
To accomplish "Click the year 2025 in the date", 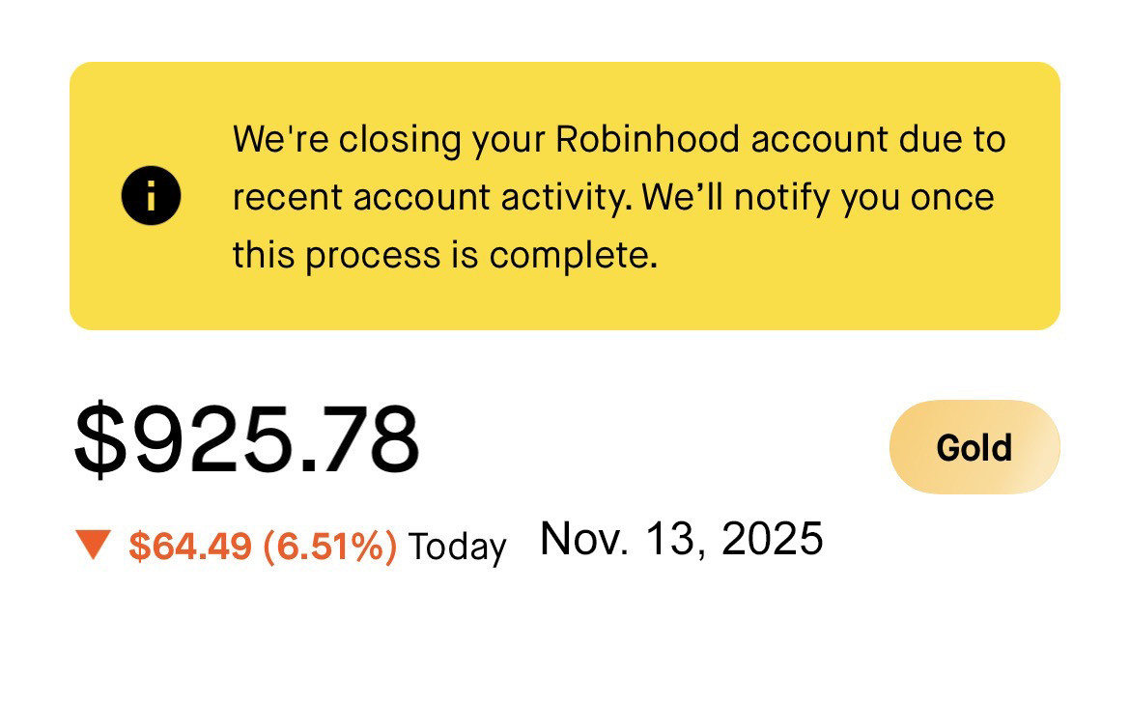I will [x=773, y=539].
